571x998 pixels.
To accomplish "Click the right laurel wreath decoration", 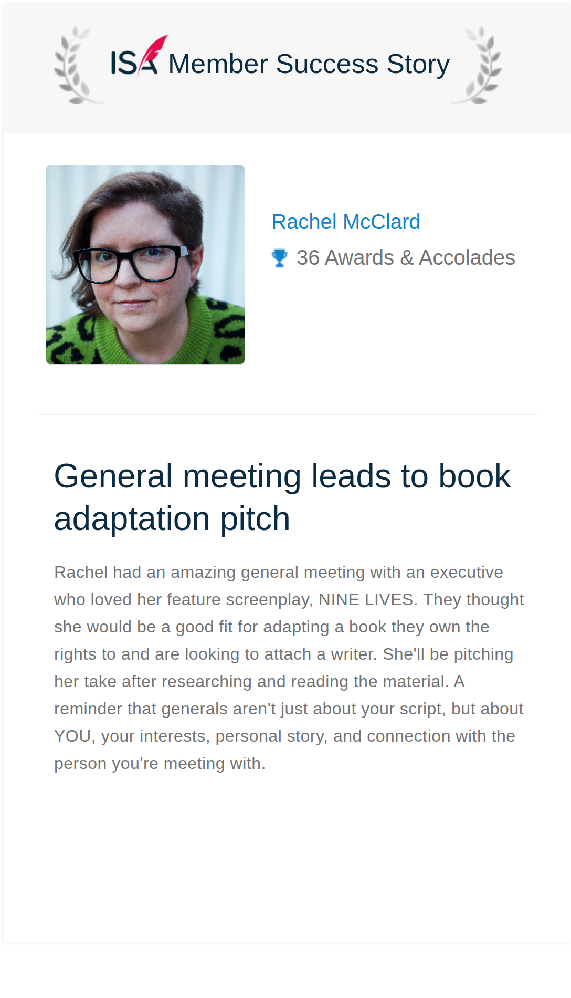I will [x=477, y=65].
